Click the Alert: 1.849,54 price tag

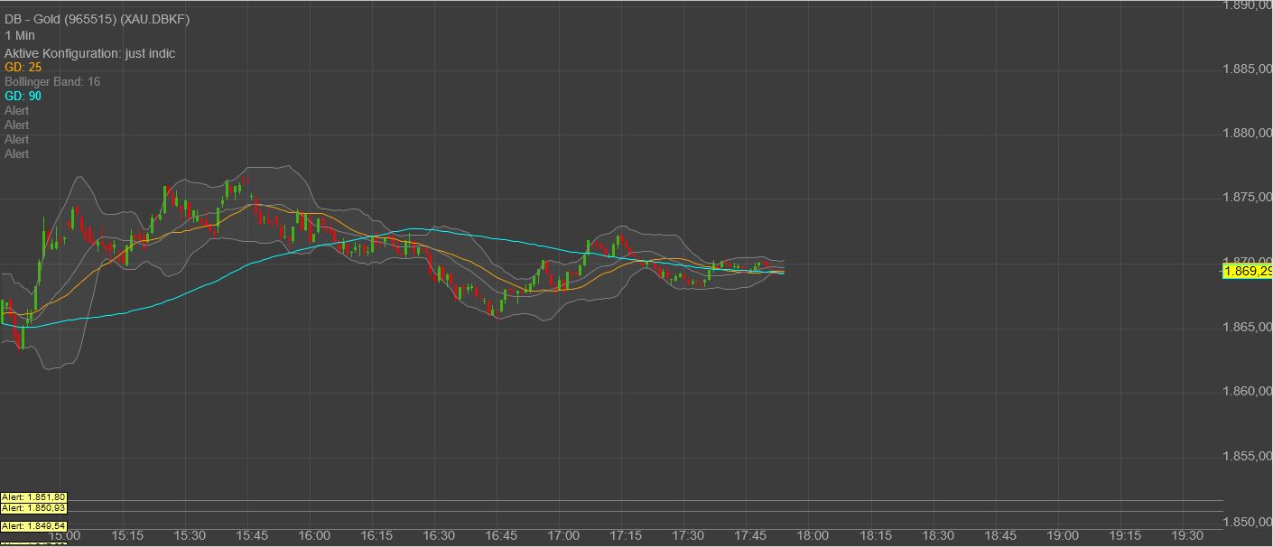pyautogui.click(x=33, y=526)
